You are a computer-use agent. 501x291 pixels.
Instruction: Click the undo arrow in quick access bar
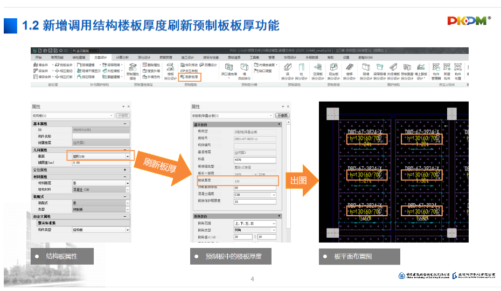coord(61,51)
